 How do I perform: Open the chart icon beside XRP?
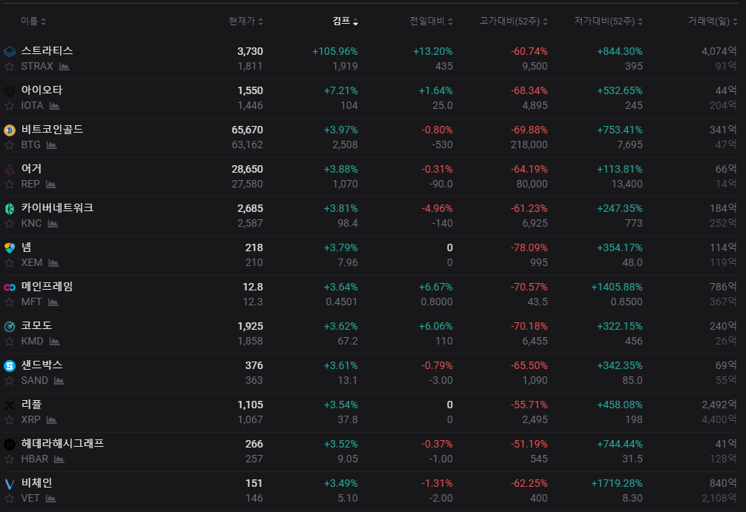[52, 420]
